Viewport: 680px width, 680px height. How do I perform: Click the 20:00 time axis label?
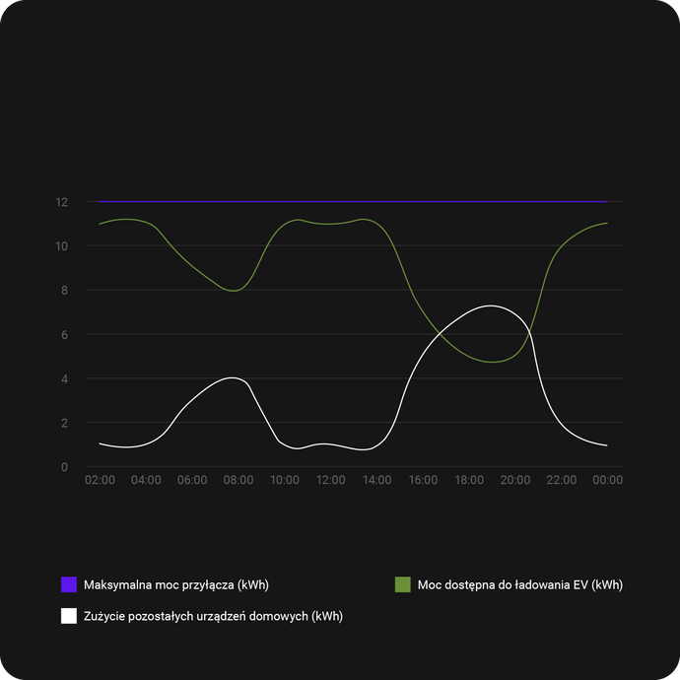514,480
